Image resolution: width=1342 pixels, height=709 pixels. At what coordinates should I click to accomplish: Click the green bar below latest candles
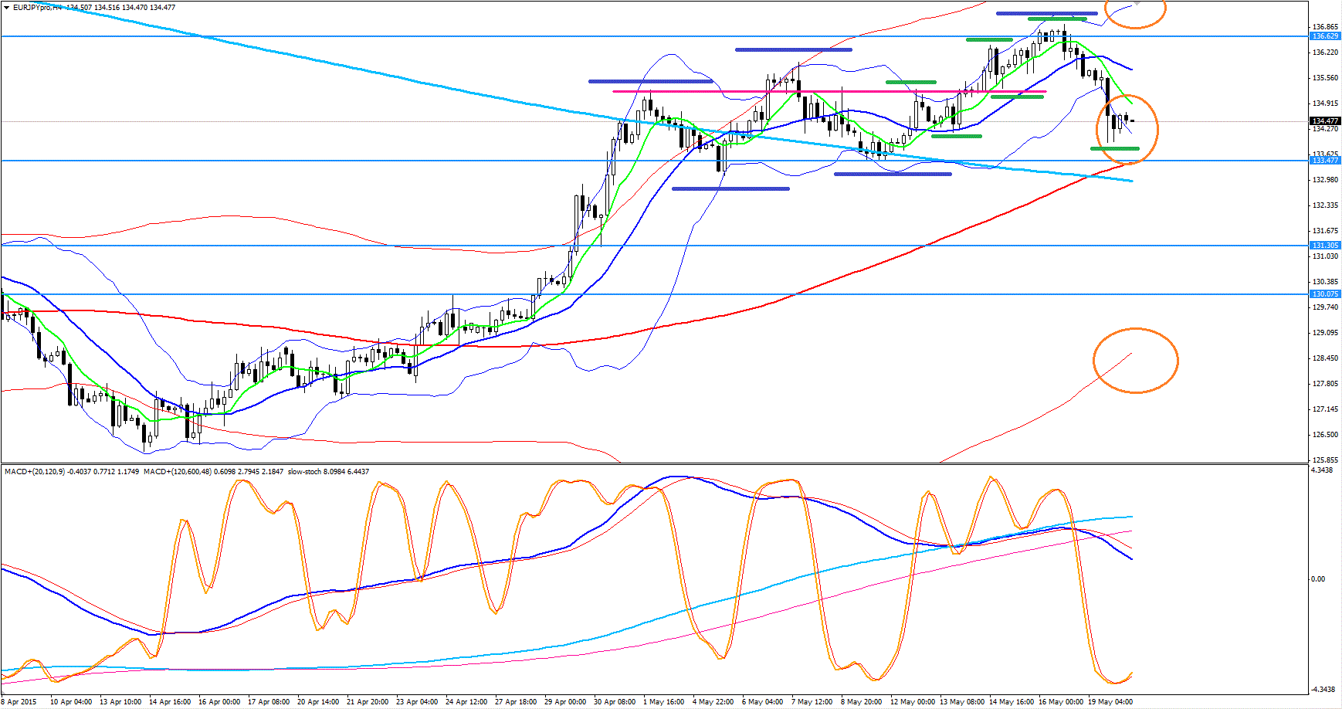click(1114, 148)
